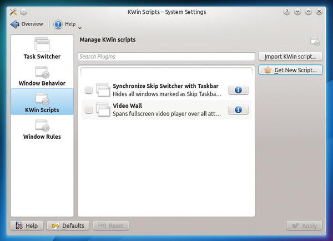Image resolution: width=333 pixels, height=241 pixels.
Task: Click the Search Plugins field
Action: [x=167, y=57]
